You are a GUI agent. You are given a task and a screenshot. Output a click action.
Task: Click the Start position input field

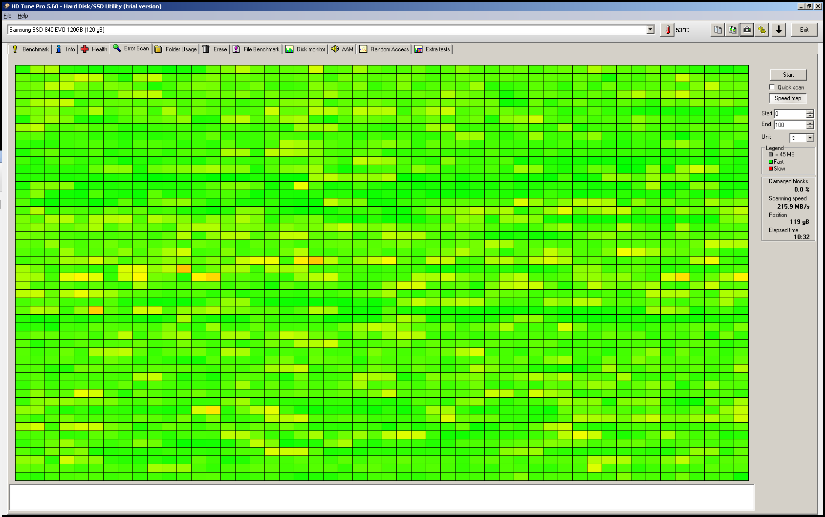pyautogui.click(x=790, y=113)
